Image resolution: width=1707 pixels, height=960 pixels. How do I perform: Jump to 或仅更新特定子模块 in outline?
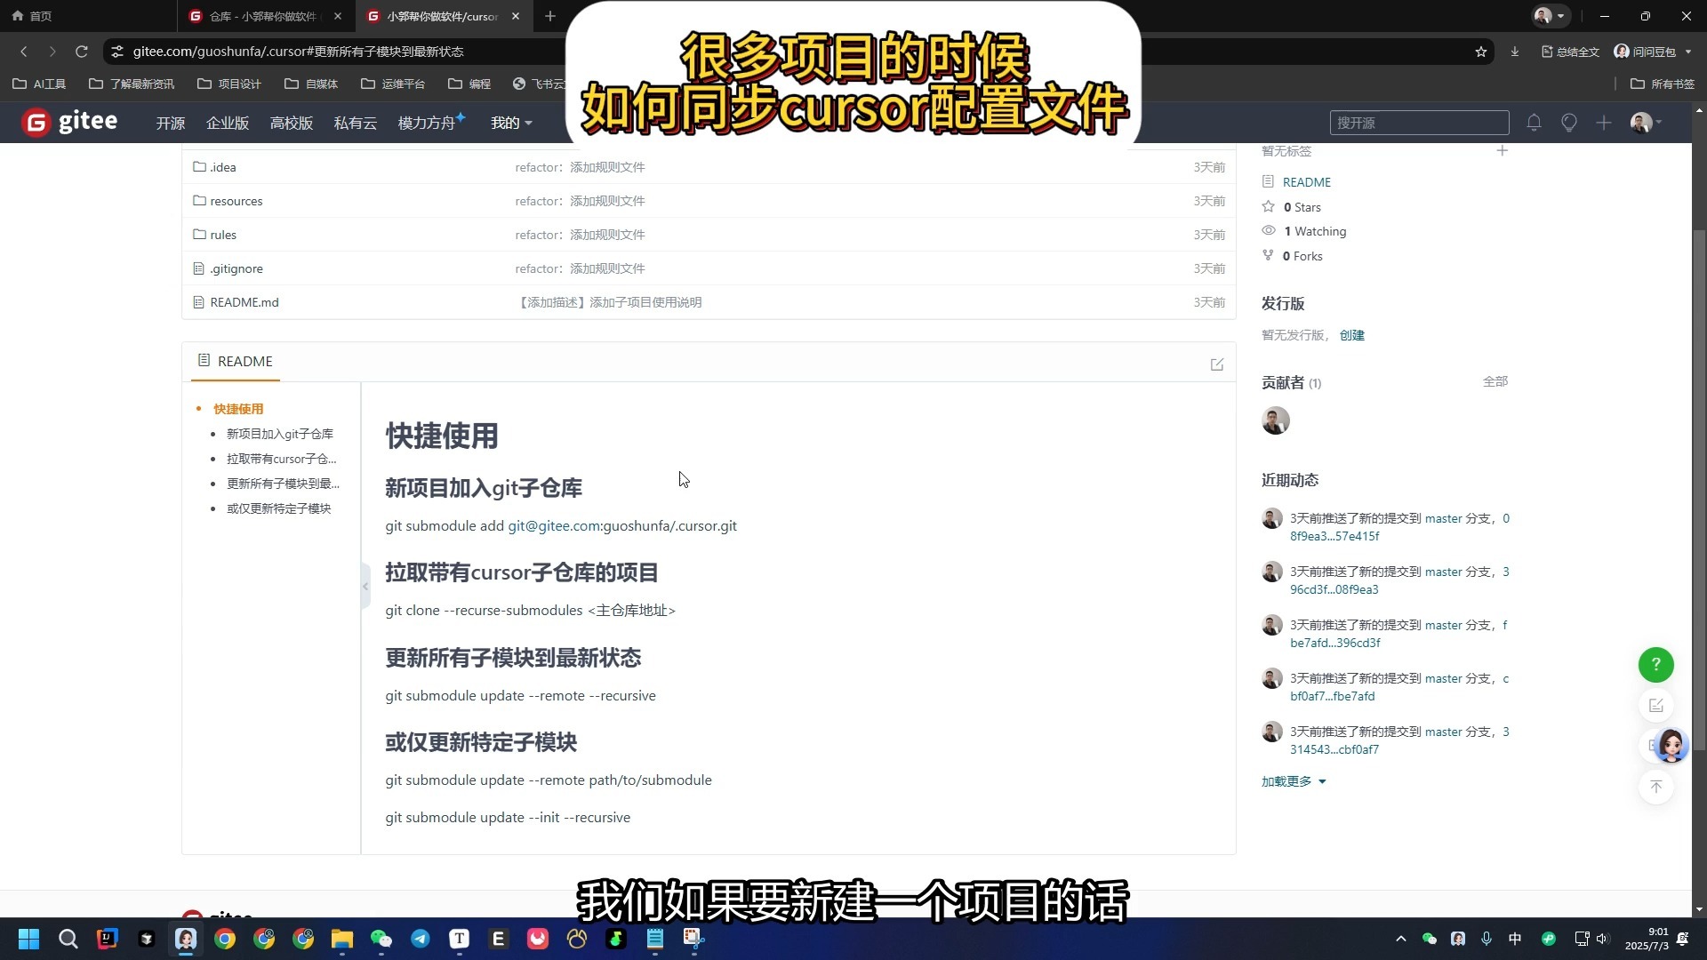click(279, 508)
